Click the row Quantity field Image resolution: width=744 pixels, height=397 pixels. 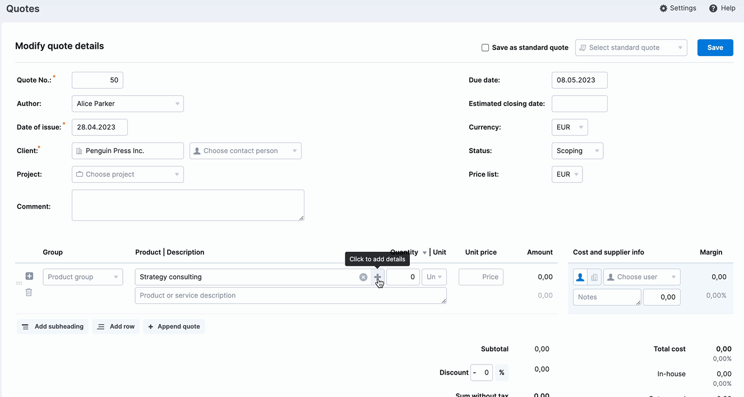click(x=403, y=277)
